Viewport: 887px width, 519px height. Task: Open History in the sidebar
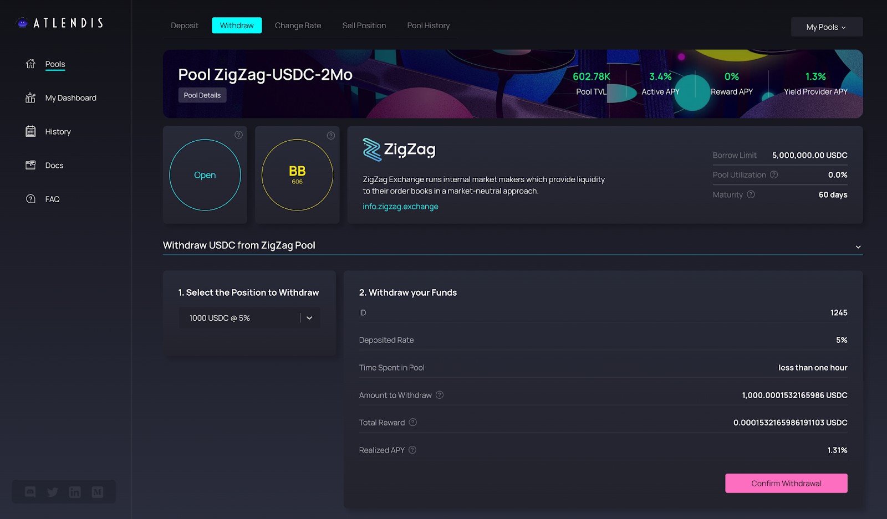[58, 132]
